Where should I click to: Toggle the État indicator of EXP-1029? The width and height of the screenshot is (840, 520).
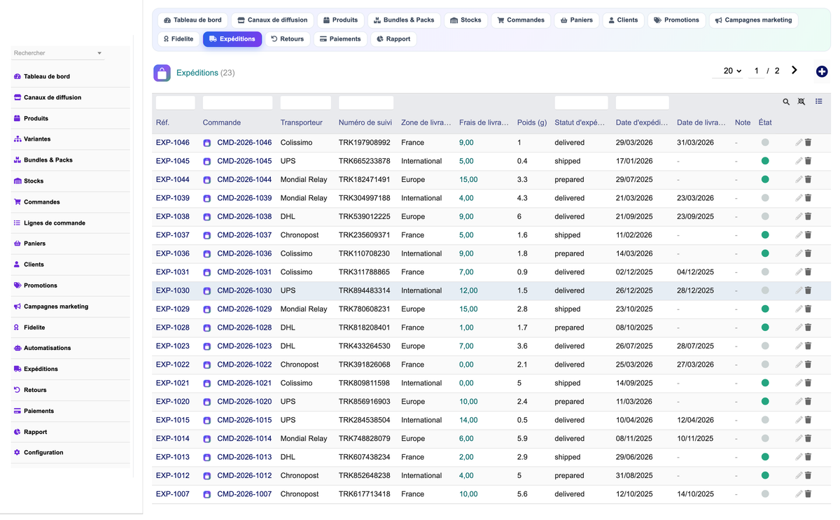(765, 309)
